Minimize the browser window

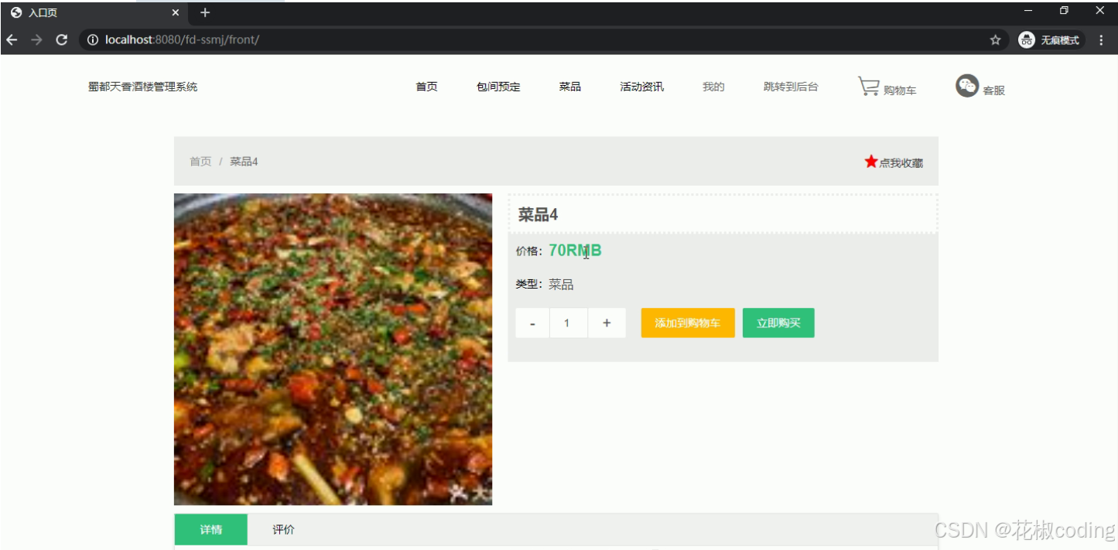click(1028, 11)
